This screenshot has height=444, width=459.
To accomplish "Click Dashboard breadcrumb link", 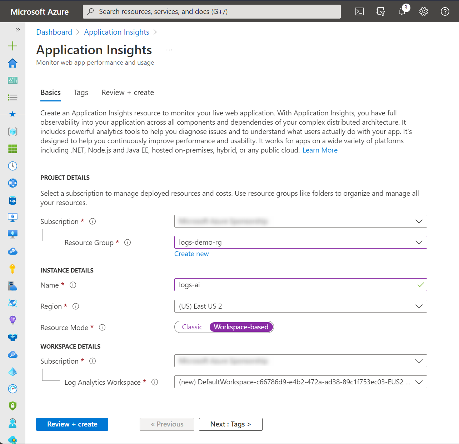I will click(x=54, y=32).
